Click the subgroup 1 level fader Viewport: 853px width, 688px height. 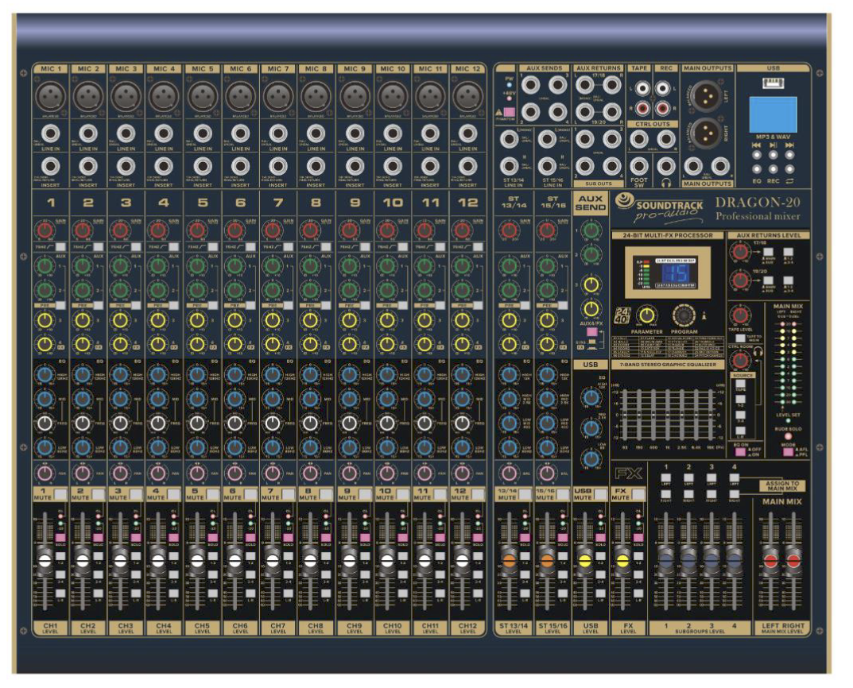(666, 560)
